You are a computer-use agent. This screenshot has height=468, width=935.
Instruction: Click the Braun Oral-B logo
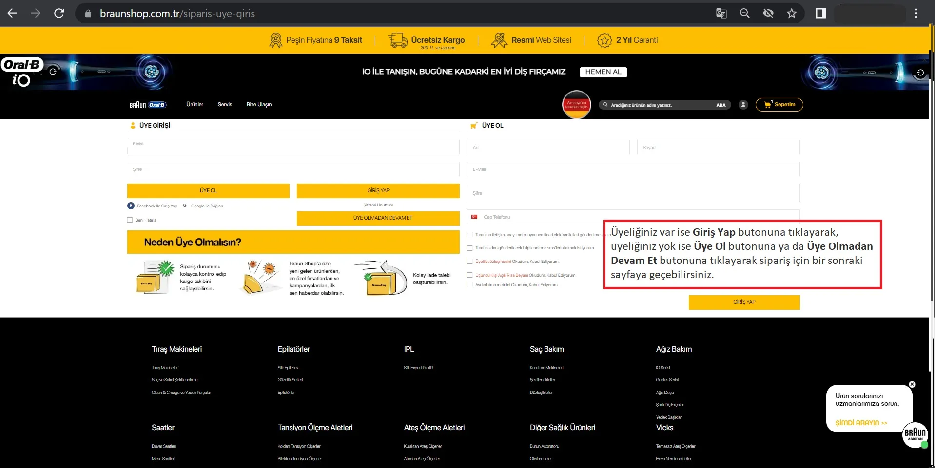(148, 105)
